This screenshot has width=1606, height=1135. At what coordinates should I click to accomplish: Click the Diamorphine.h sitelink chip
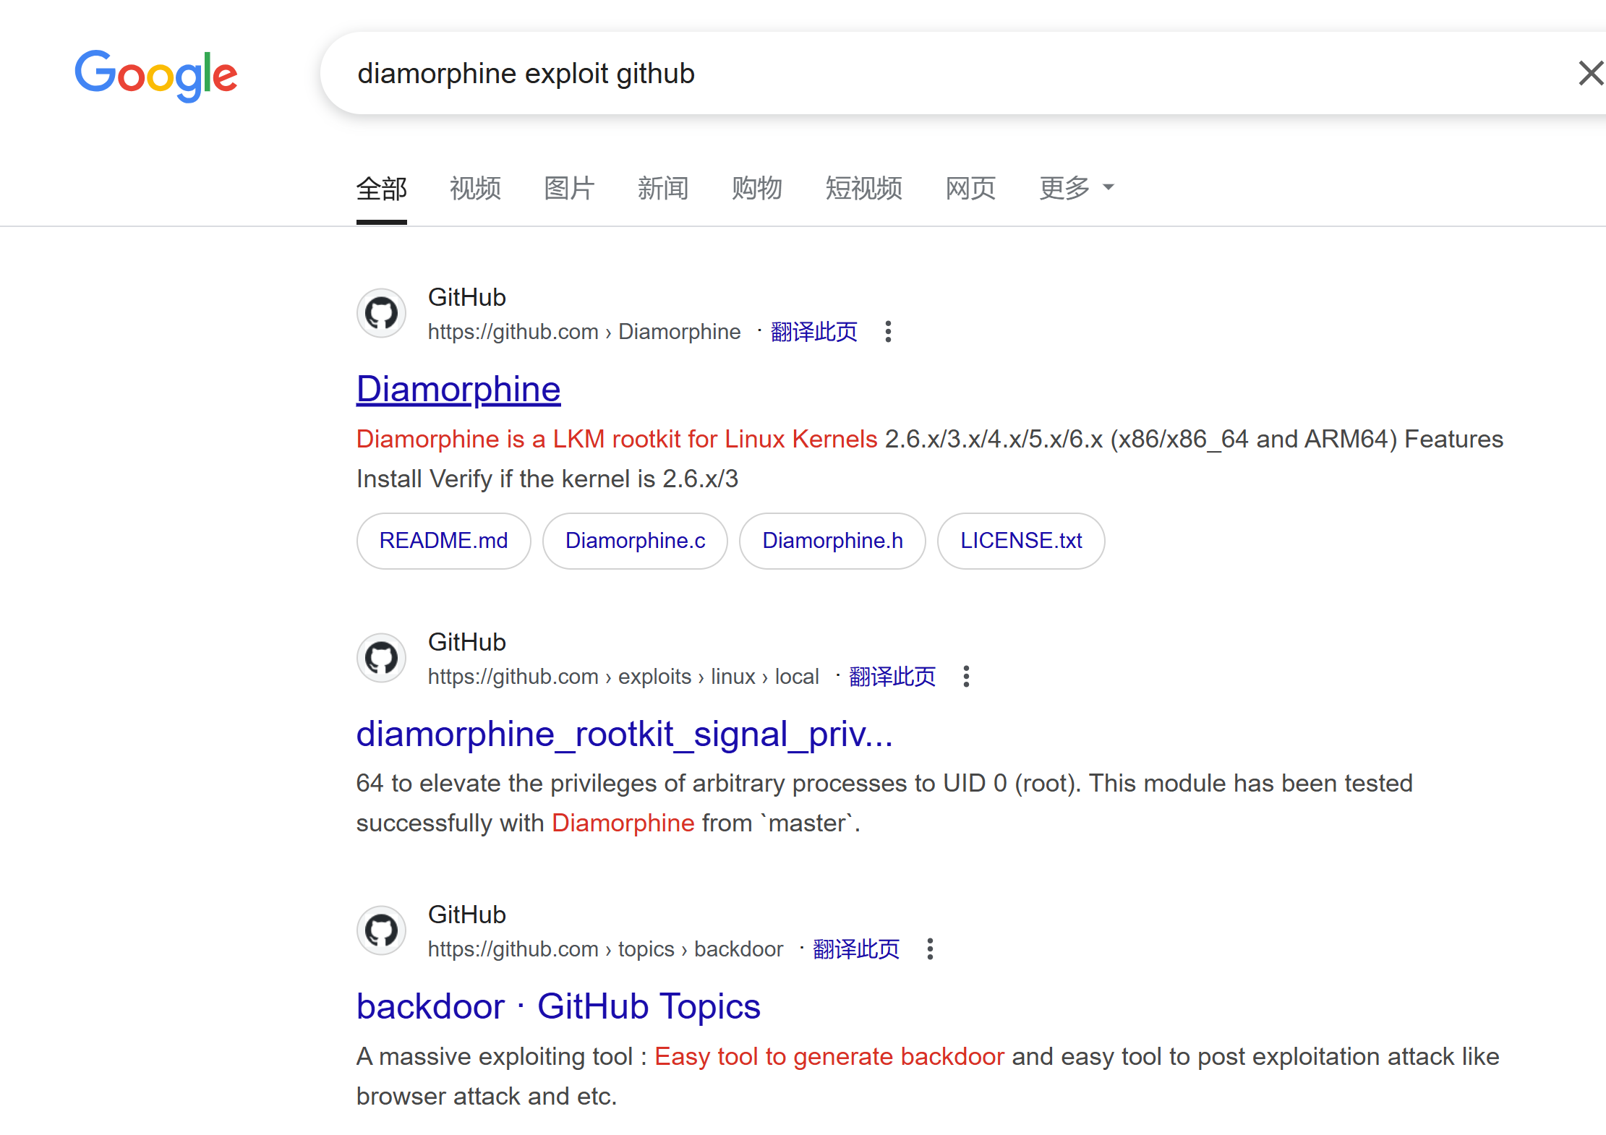[x=832, y=541]
